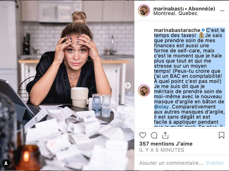
Task: Click the marinabastarache username in the caption
Action: [x=177, y=30]
